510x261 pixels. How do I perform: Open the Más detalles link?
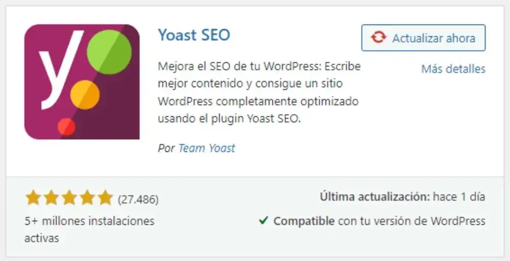coord(453,69)
